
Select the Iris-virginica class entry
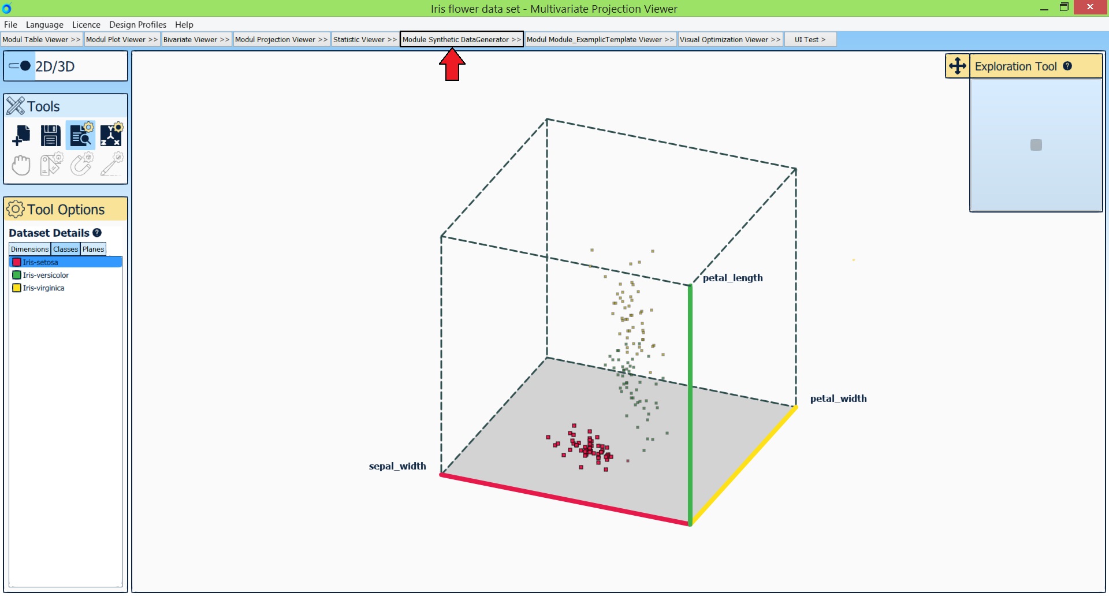[43, 288]
